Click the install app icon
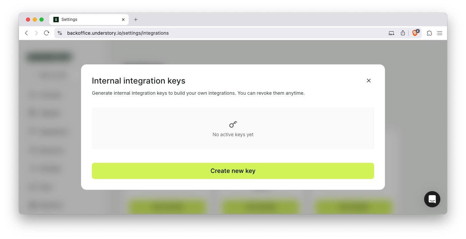The height and width of the screenshot is (239, 466). [391, 33]
